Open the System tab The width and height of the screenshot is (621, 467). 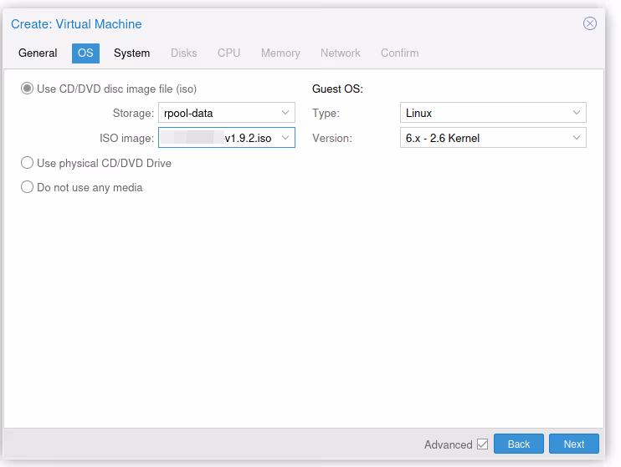click(x=131, y=53)
